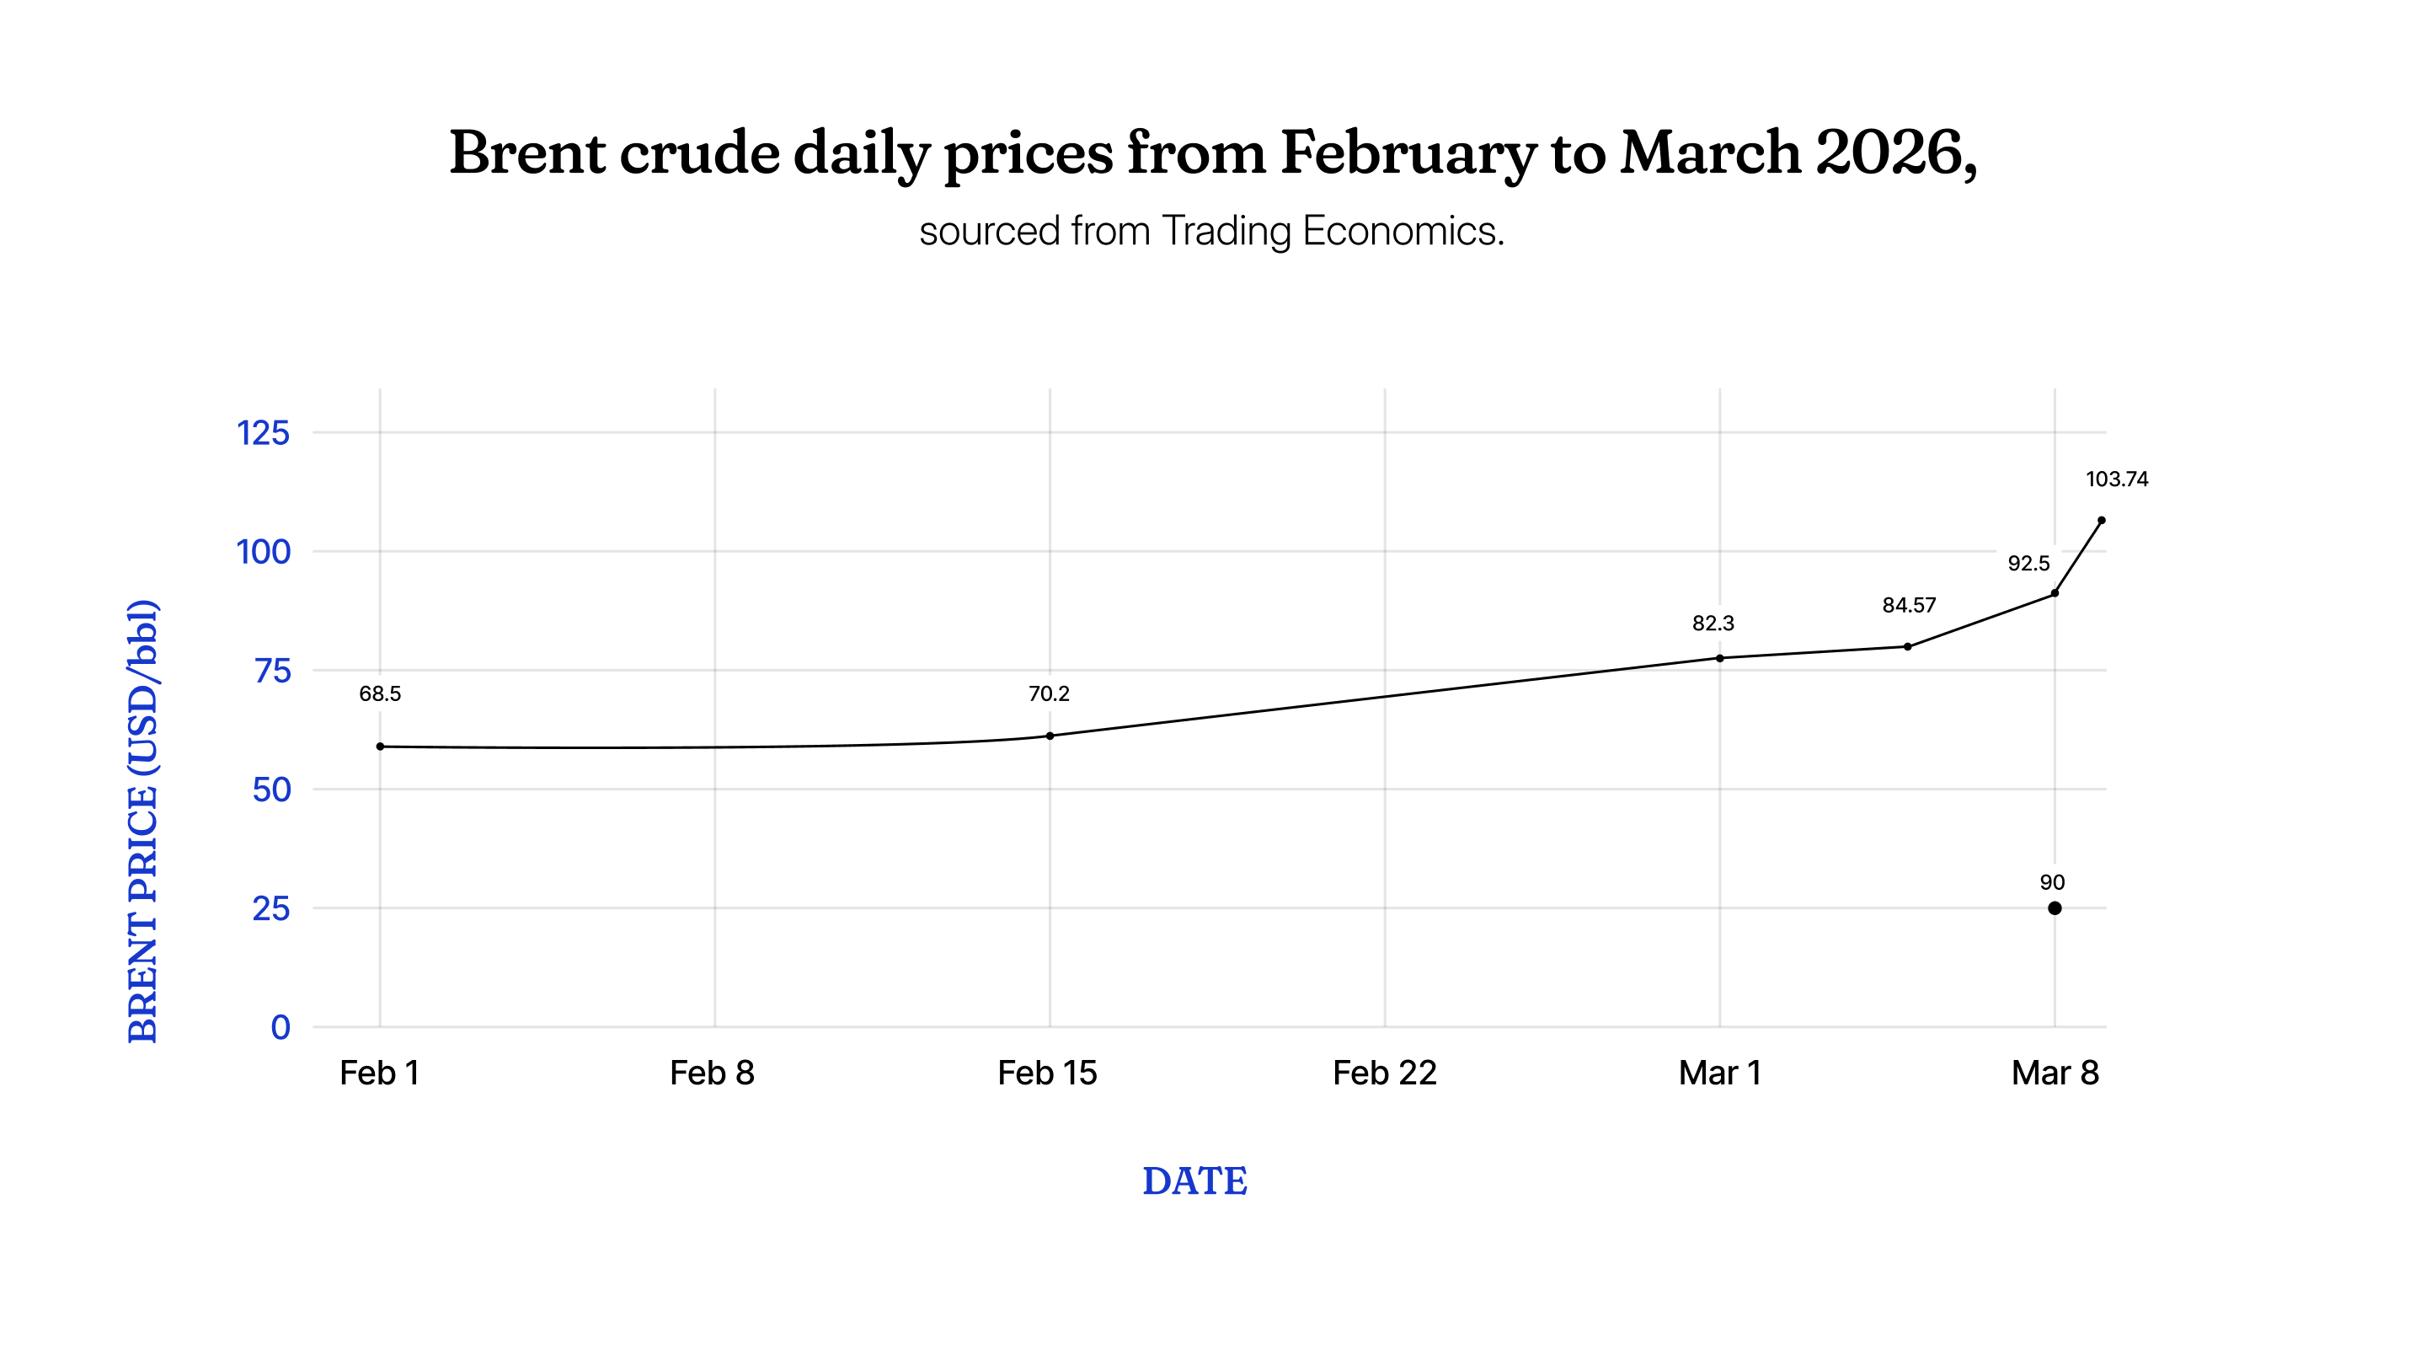This screenshot has width=2426, height=1365.
Task: Select the Mar 1 x-axis tick label
Action: point(1719,1073)
